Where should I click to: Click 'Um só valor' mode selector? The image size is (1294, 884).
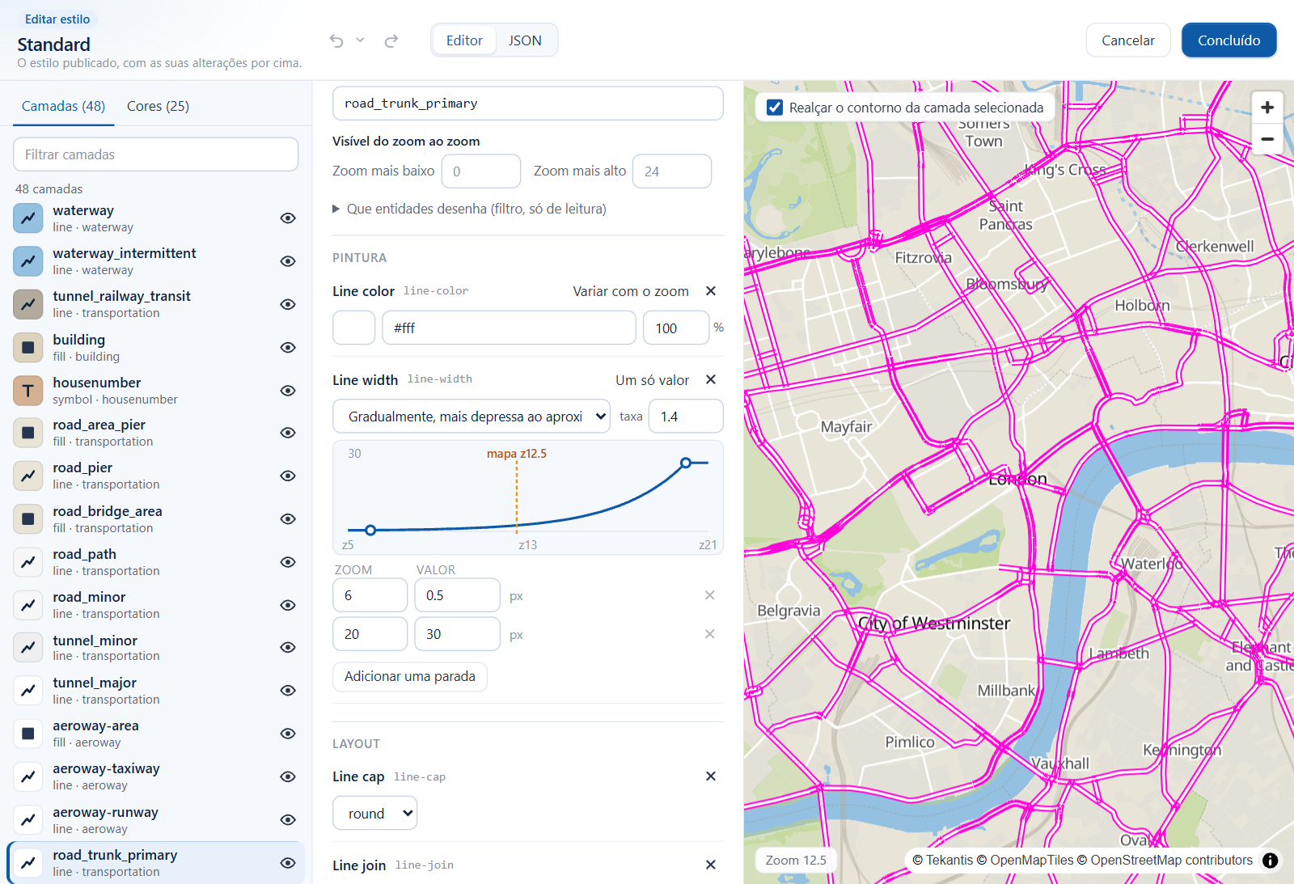(652, 380)
